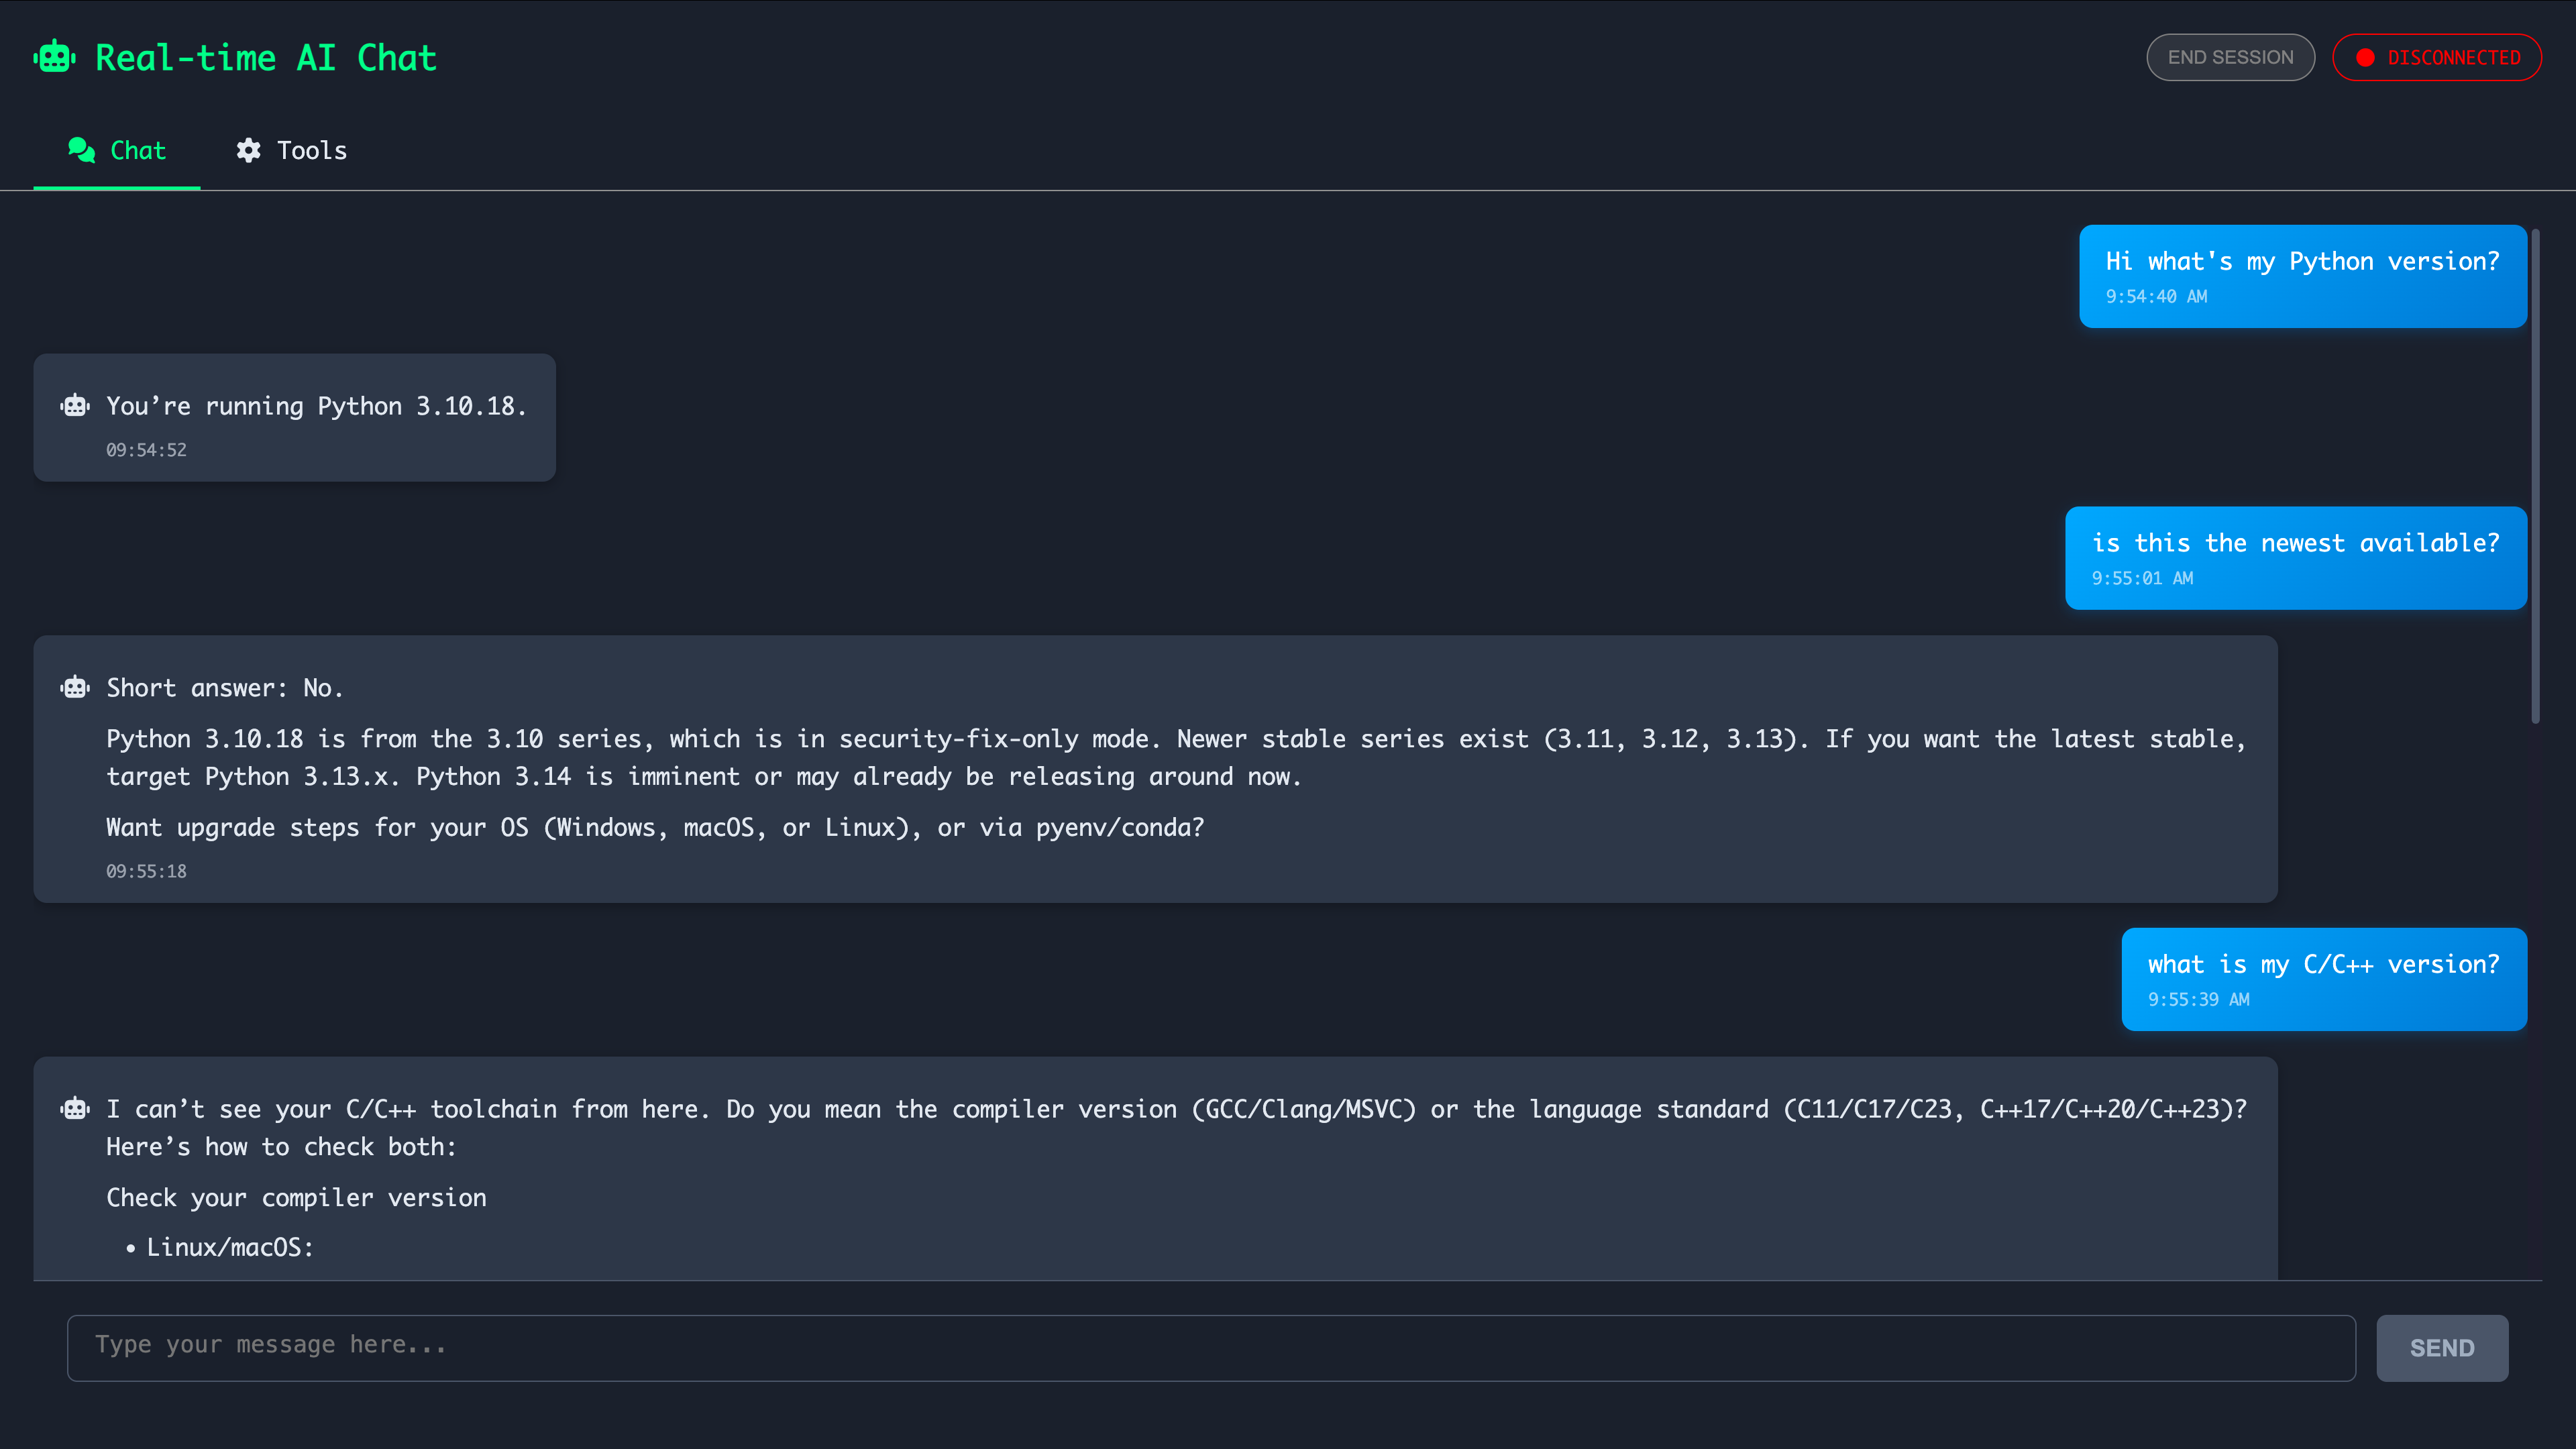Click the robot avatar on the C/C++ toolchain reply
The width and height of the screenshot is (2576, 1449).
click(x=75, y=1108)
